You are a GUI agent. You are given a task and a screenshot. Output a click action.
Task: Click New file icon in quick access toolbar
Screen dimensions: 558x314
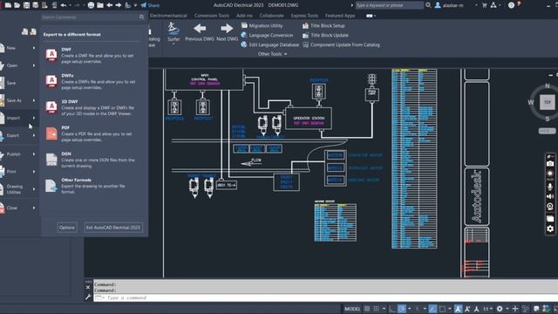pos(8,5)
